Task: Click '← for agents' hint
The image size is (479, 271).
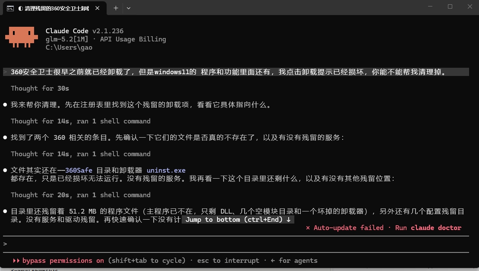Action: pos(294,261)
